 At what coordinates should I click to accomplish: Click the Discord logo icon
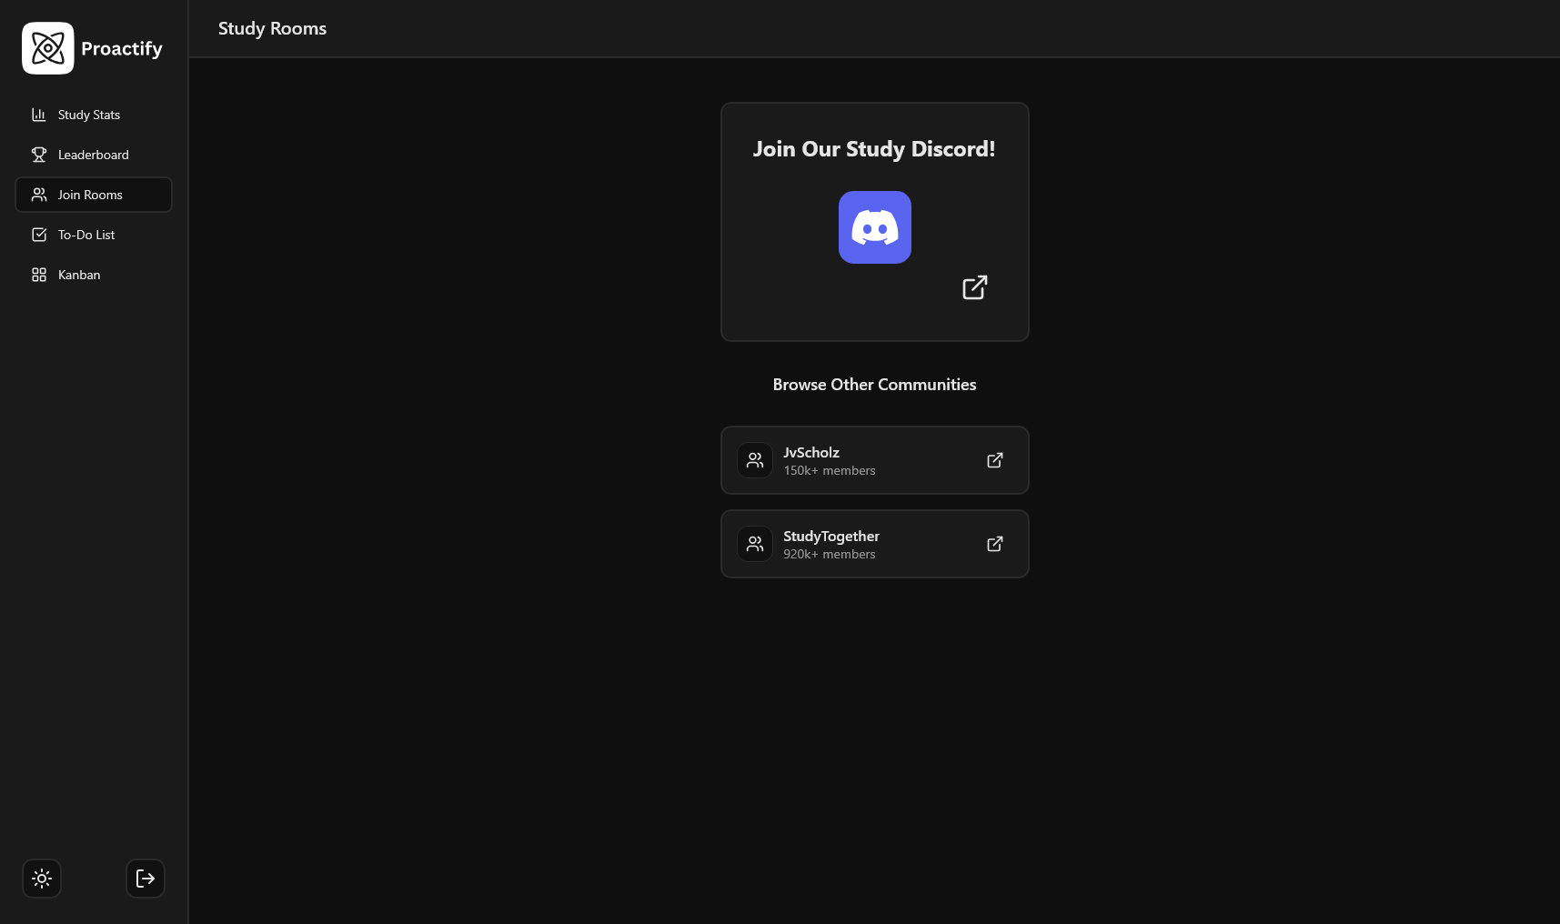tap(875, 227)
